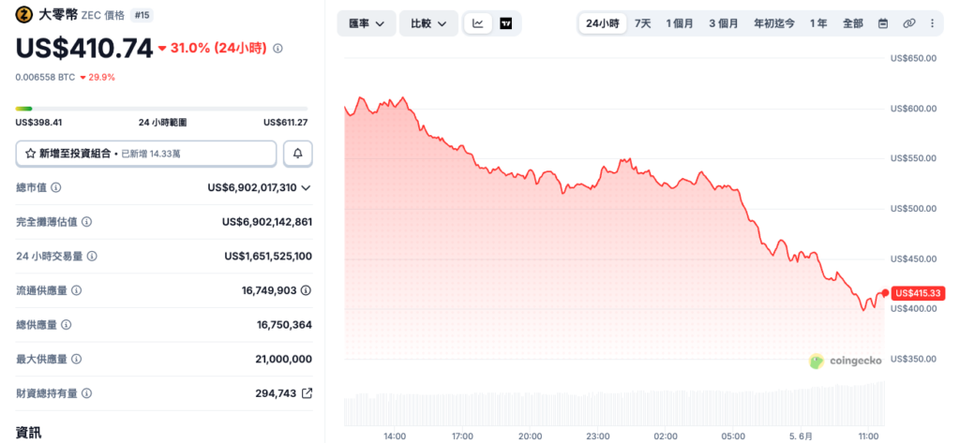Viewport: 960px width, 443px height.
Task: Select the 3 個月 time range tab
Action: 724,23
